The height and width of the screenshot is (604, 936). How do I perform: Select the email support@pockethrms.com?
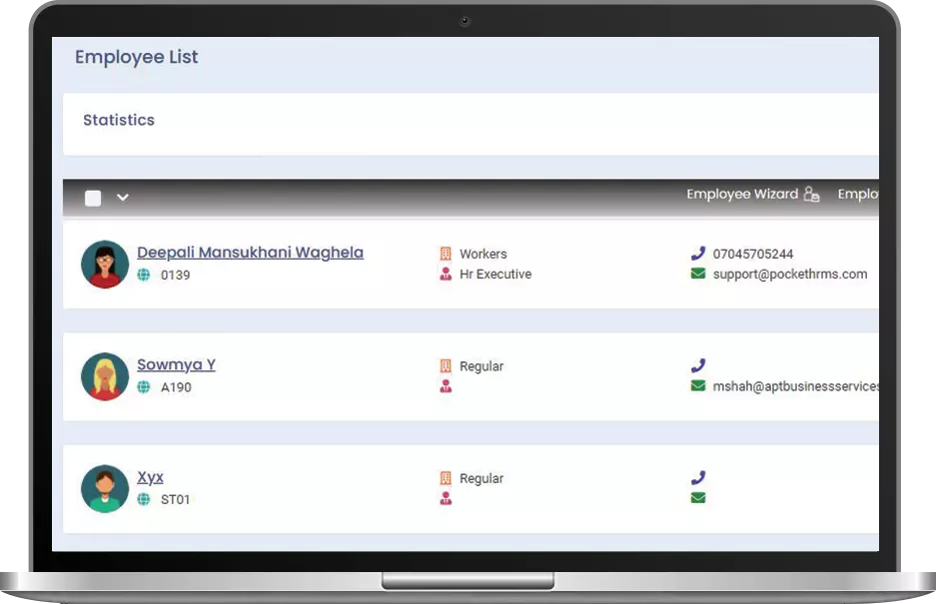[790, 274]
